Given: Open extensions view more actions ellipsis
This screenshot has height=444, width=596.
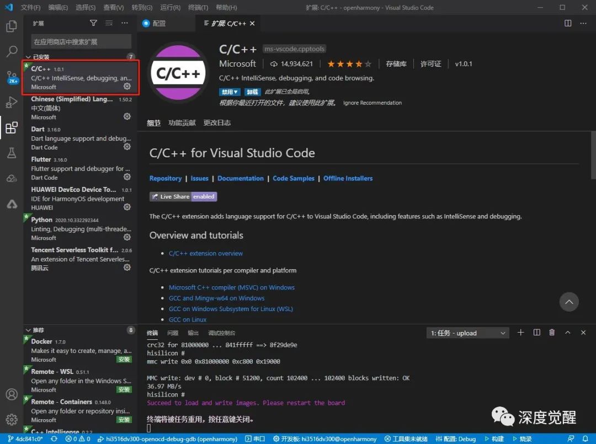Looking at the screenshot, I should tap(125, 23).
